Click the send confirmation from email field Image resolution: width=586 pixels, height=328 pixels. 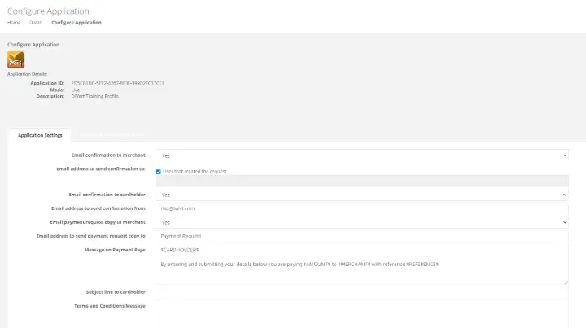[362, 208]
